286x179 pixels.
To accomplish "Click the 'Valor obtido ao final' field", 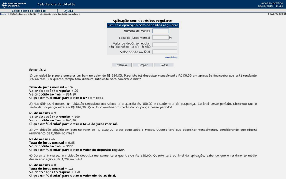I will 164,52.
